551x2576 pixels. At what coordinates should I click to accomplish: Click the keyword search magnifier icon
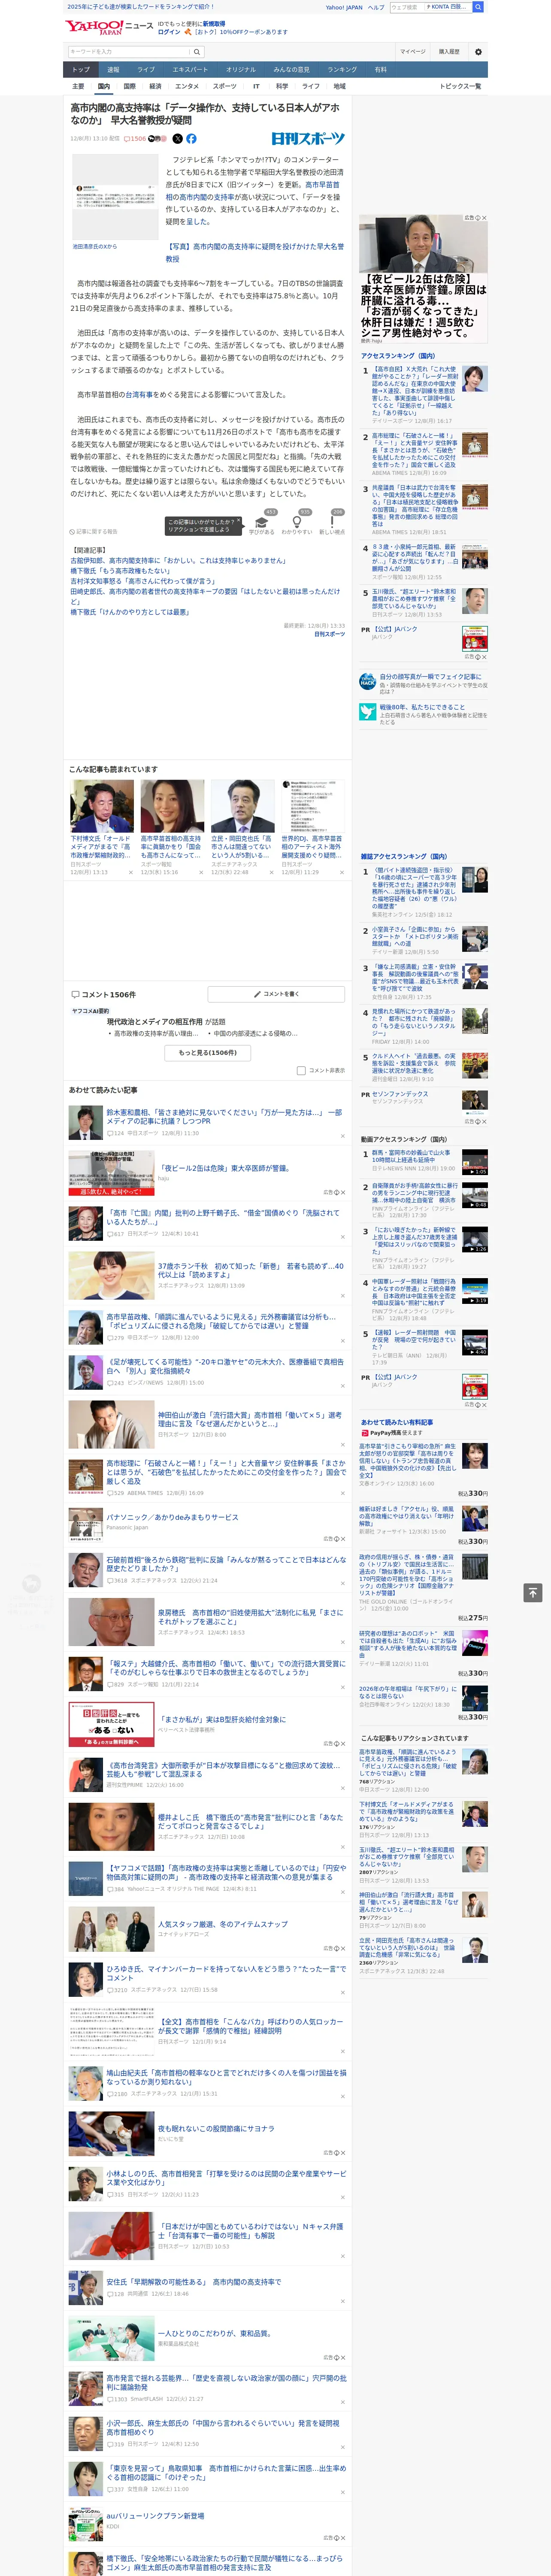[x=197, y=52]
